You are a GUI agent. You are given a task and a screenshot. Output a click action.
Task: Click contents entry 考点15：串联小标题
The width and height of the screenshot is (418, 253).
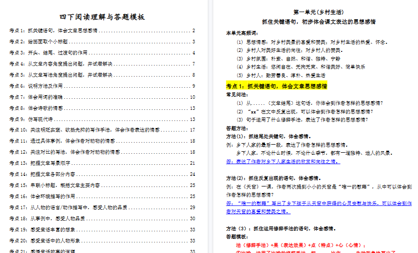102,185
